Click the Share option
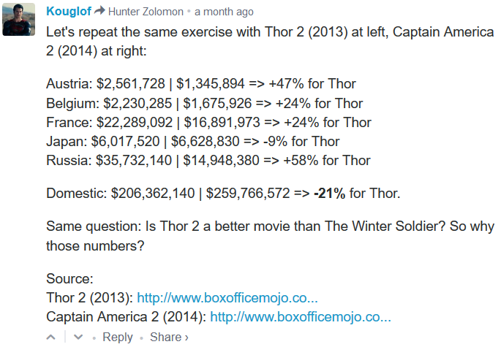501x347 pixels. pyautogui.click(x=166, y=337)
